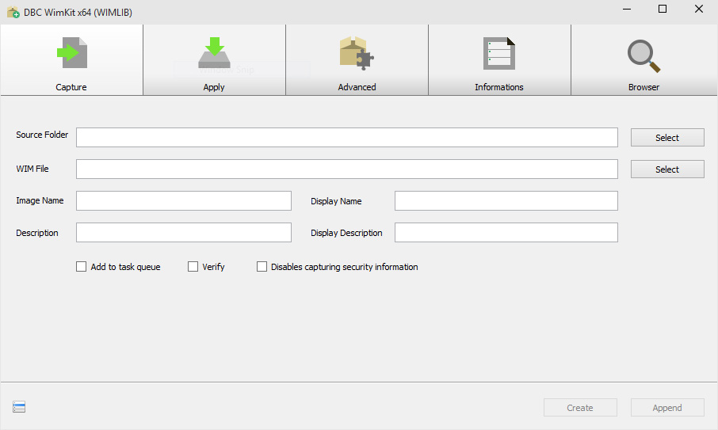Click the Display Description input box
Screen dimensions: 718x430
coord(506,233)
